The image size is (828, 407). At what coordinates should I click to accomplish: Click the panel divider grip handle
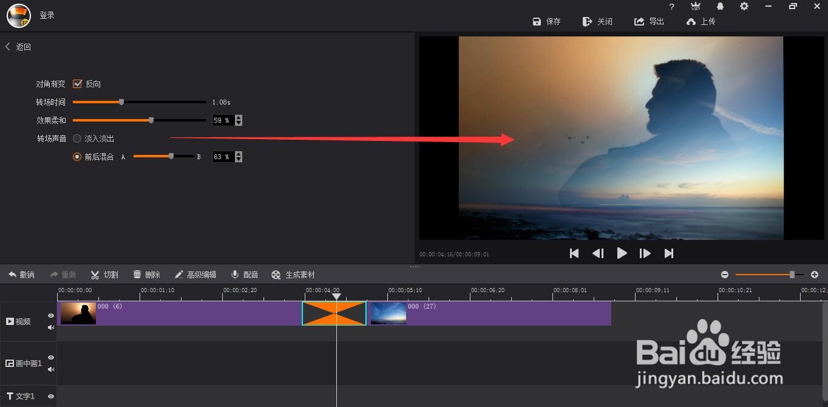[415, 267]
